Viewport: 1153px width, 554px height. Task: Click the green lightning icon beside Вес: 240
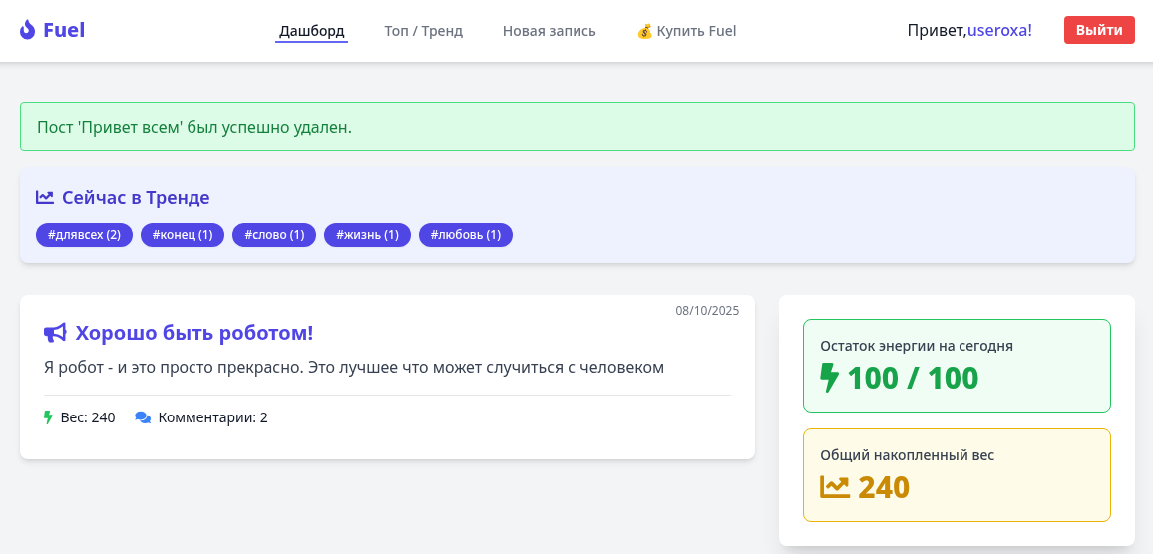48,417
